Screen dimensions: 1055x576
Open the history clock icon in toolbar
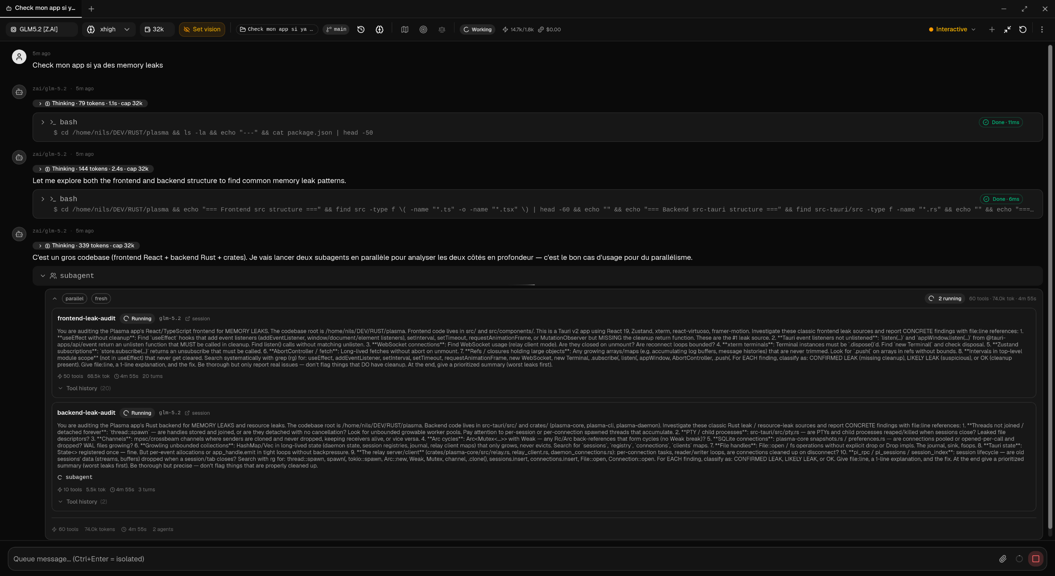coord(361,29)
